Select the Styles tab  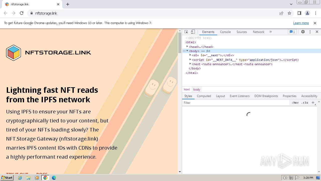point(188,96)
